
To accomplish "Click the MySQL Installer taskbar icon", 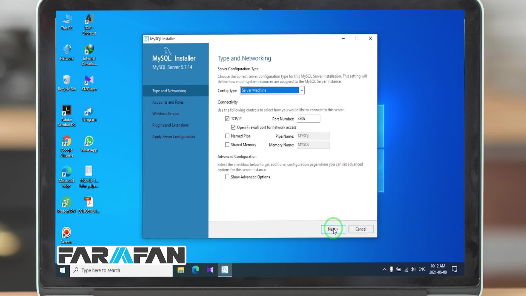I will [225, 270].
